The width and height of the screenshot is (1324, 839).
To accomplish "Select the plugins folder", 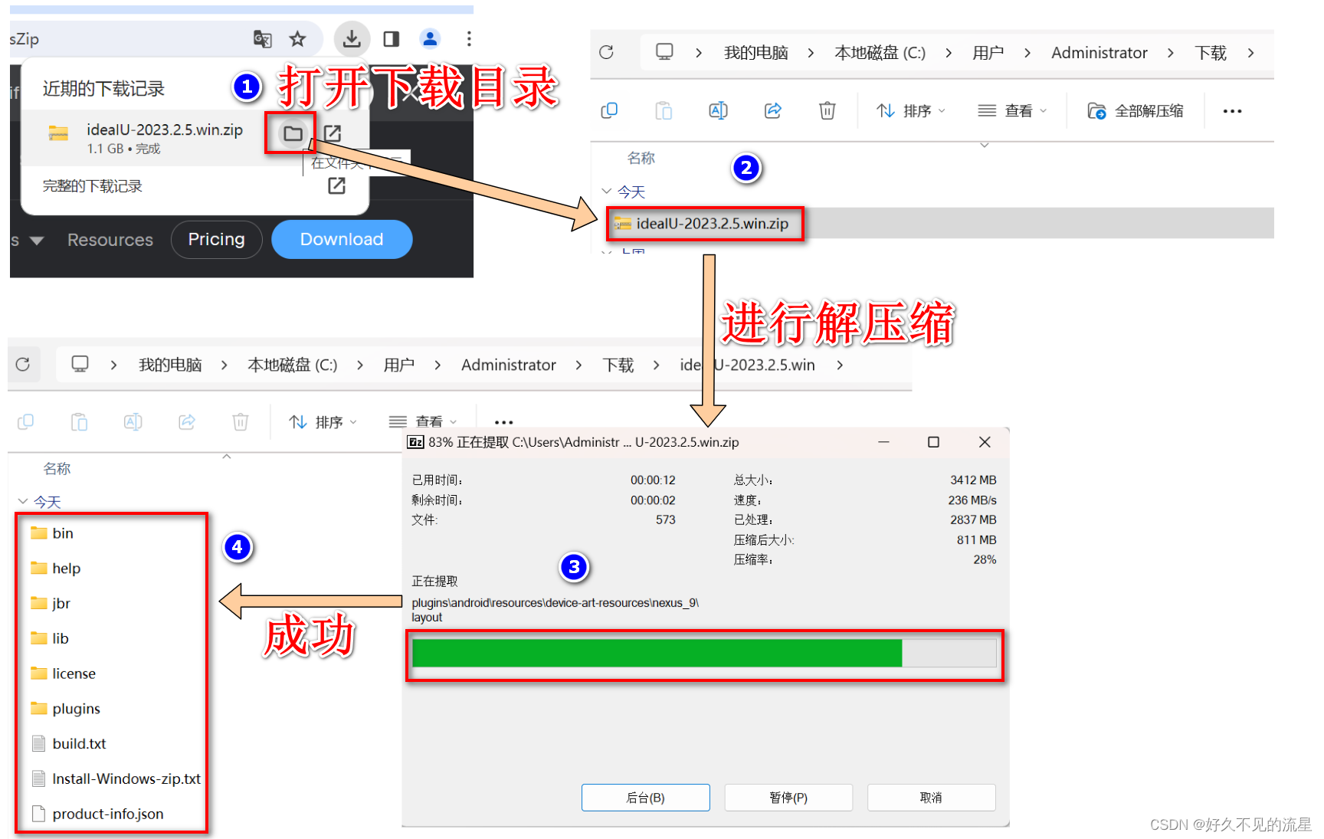I will 65,709.
